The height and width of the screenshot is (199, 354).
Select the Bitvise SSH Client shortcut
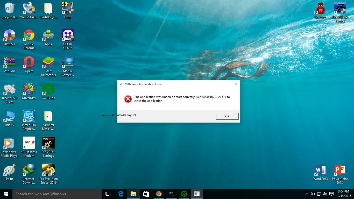tap(10, 93)
